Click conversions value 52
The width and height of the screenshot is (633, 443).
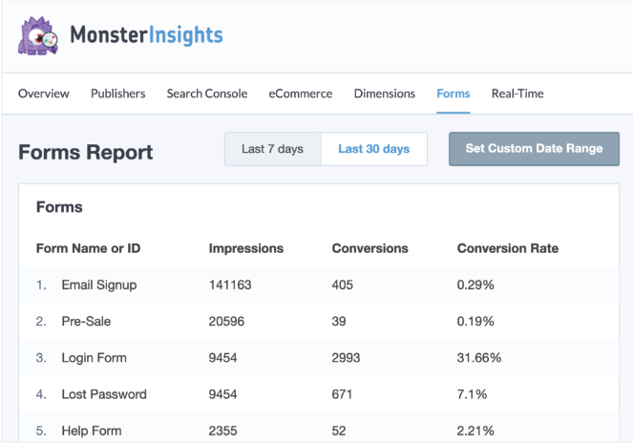(339, 431)
